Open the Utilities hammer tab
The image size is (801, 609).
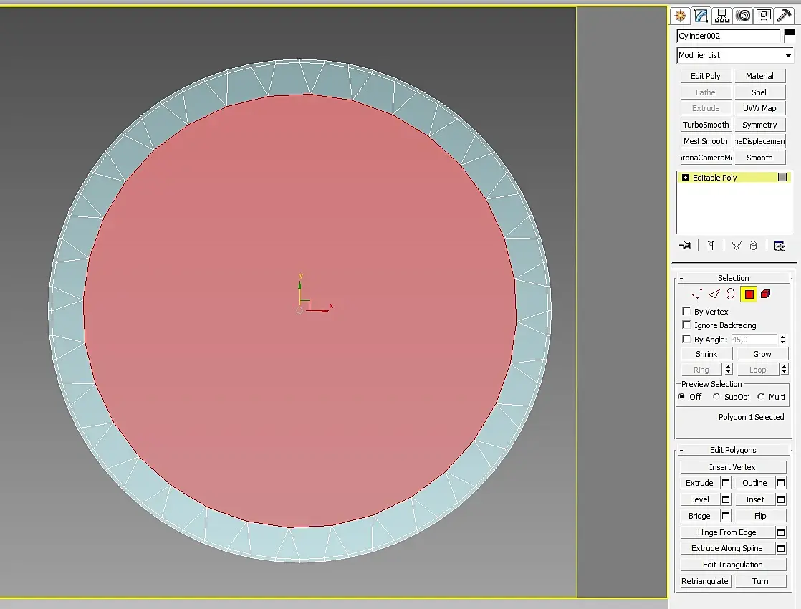[784, 16]
